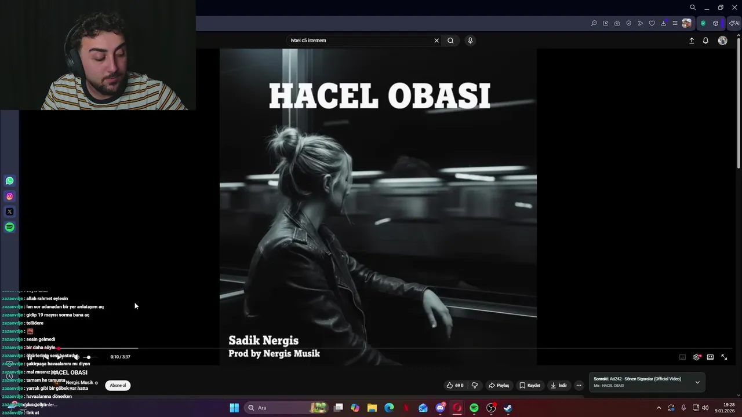Show hidden system tray icons
This screenshot has height=417, width=742.
(659, 408)
